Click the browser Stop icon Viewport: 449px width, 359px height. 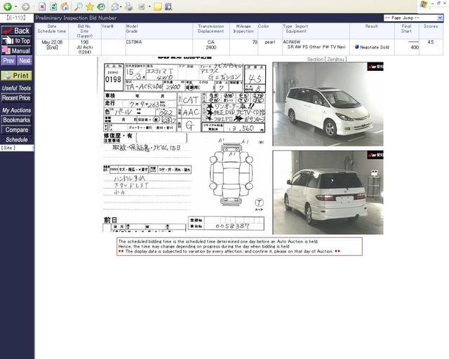(x=42, y=6)
